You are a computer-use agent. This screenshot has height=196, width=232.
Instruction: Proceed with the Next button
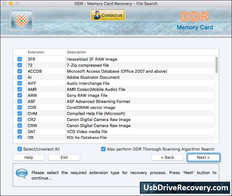pos(203,157)
